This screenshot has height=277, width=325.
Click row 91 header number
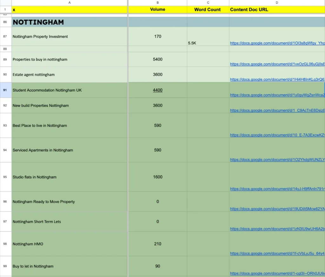pyautogui.click(x=5, y=90)
